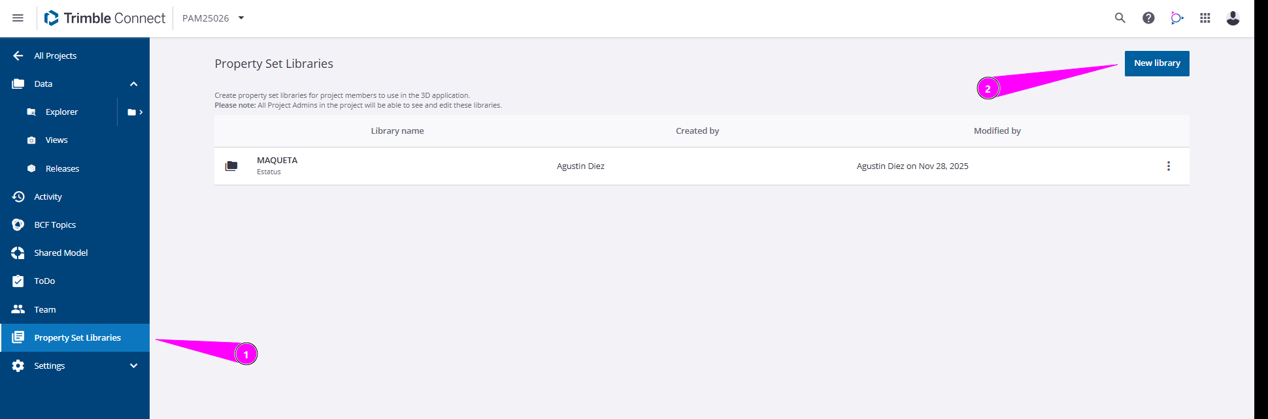Open the apps grid launcher

point(1205,18)
